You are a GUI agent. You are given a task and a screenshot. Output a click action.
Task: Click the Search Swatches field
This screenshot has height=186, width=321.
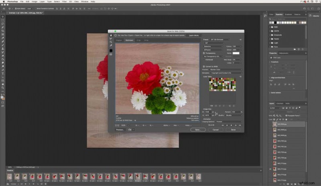(288, 19)
